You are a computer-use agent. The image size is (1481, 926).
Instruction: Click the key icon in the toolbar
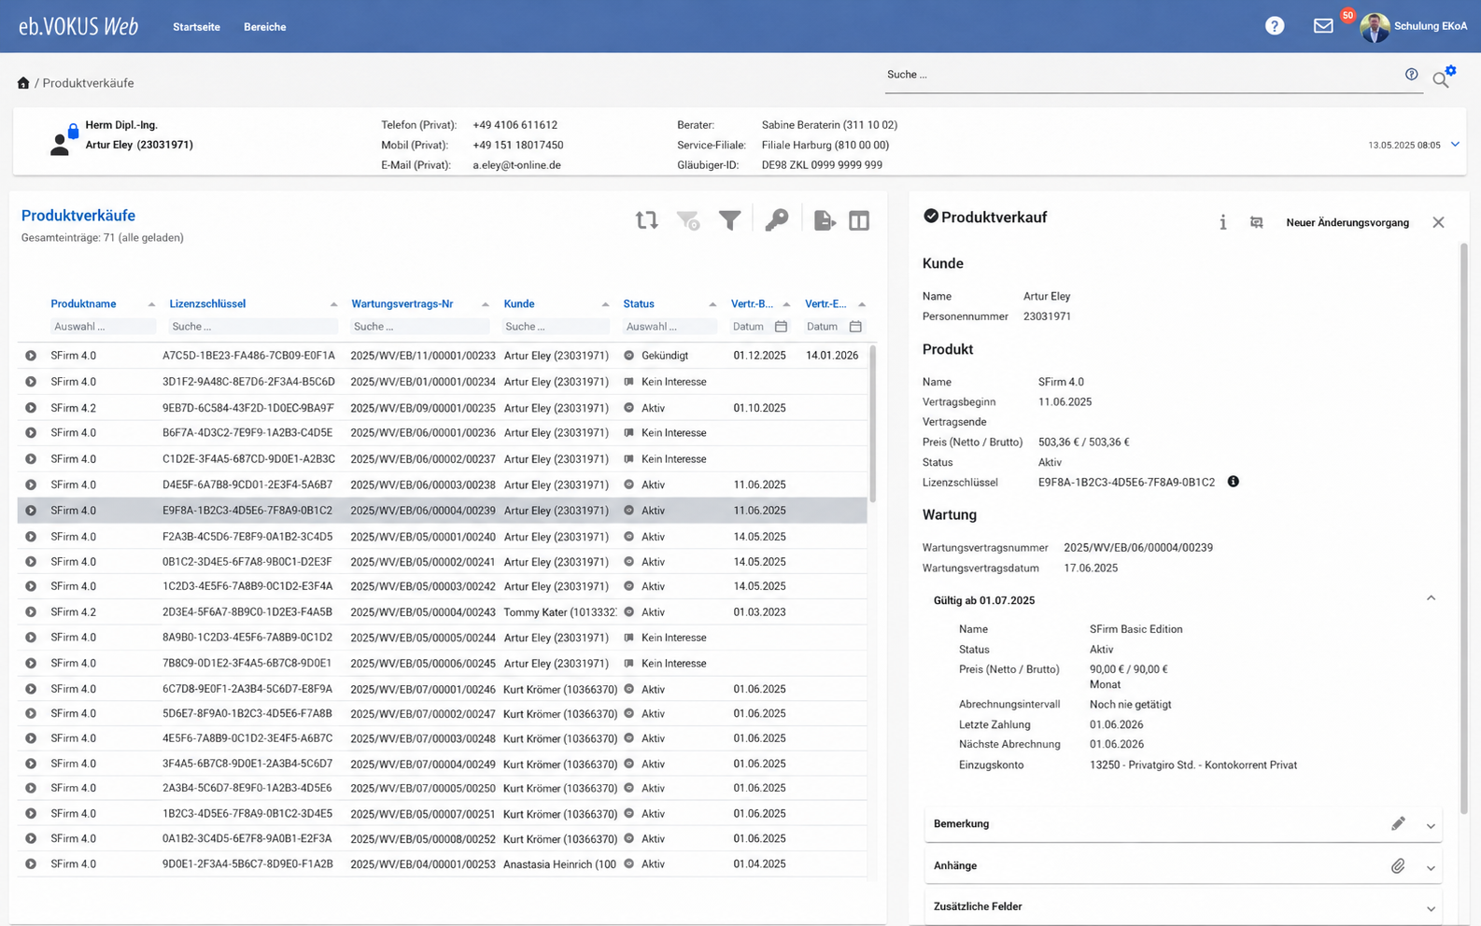(x=776, y=220)
